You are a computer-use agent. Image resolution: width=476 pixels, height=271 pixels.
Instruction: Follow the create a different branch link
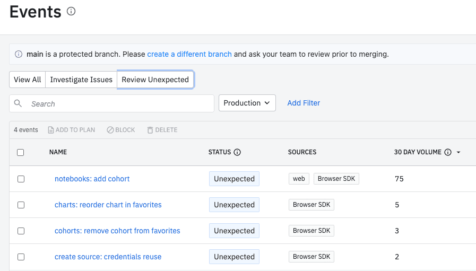[x=189, y=54]
